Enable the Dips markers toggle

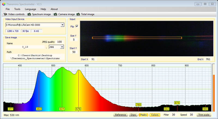[133, 115]
